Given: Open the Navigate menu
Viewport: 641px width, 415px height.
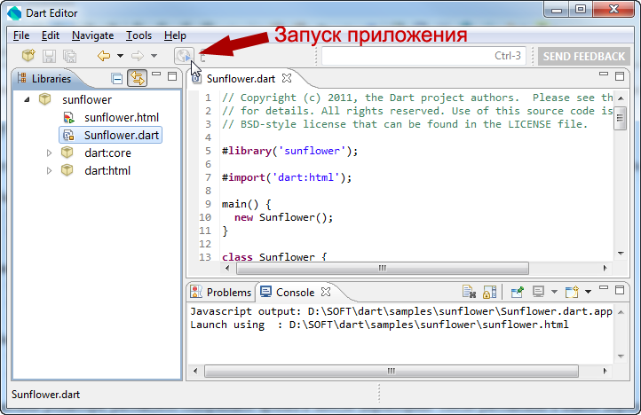Looking at the screenshot, I should pos(93,35).
